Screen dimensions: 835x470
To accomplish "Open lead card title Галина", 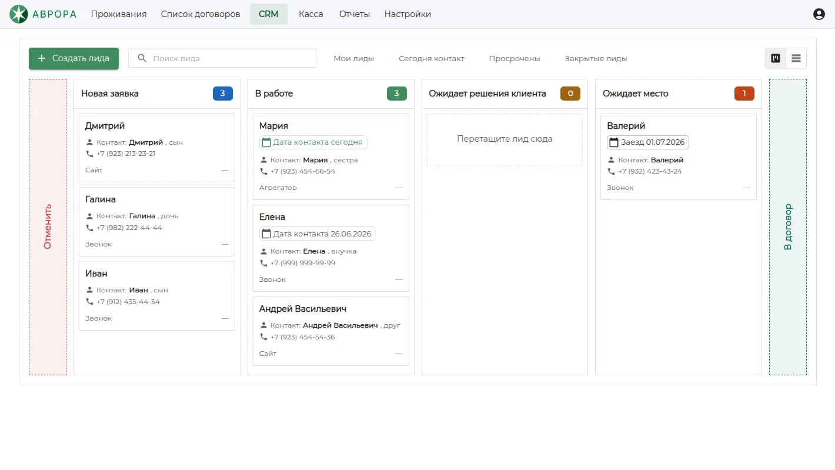I will pos(101,199).
